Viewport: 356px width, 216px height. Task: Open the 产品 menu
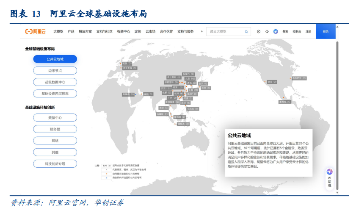pos(71,31)
